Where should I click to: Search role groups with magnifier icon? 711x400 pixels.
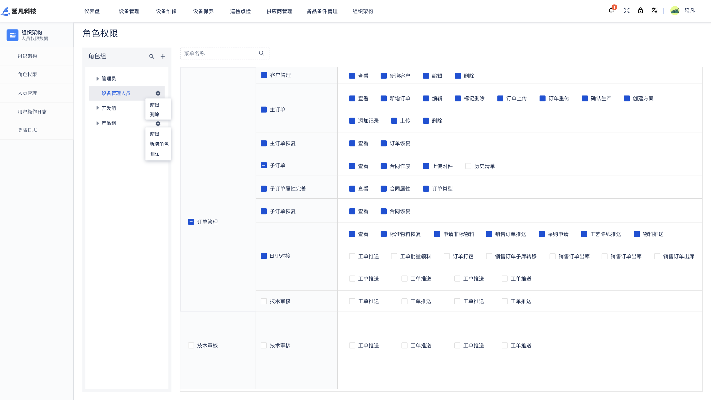coord(151,57)
